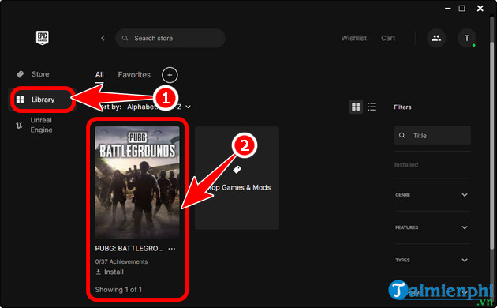The height and width of the screenshot is (308, 497).
Task: Open the Friends list icon
Action: pos(436,38)
